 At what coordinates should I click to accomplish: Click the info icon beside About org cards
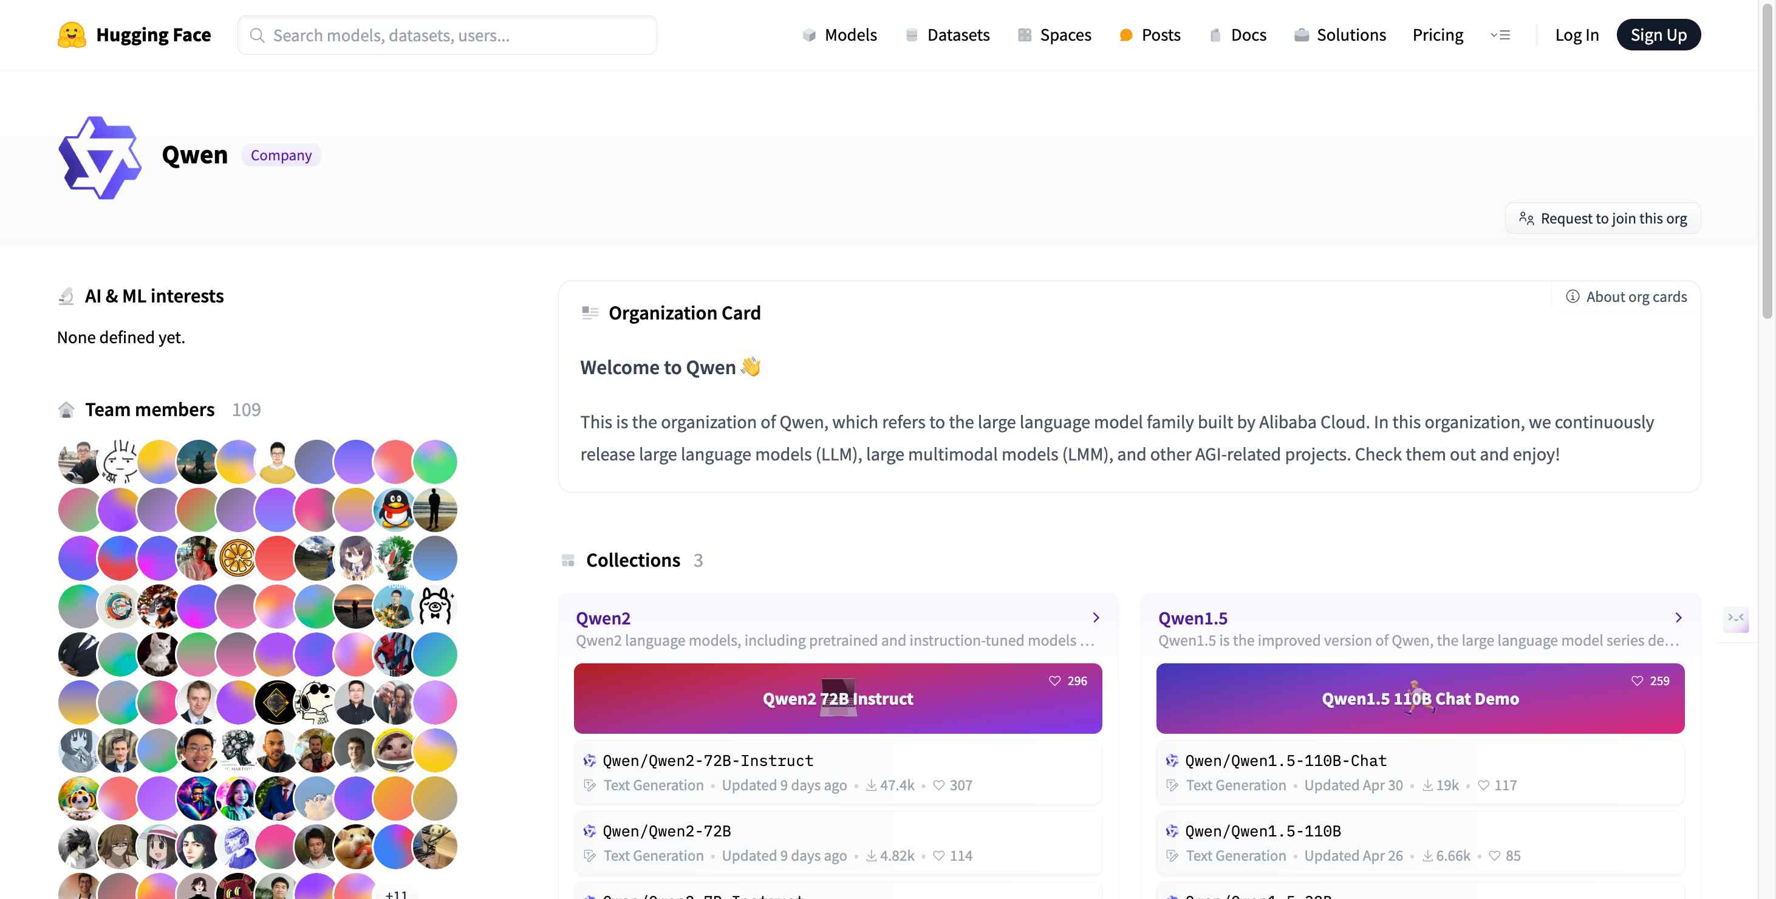tap(1573, 296)
